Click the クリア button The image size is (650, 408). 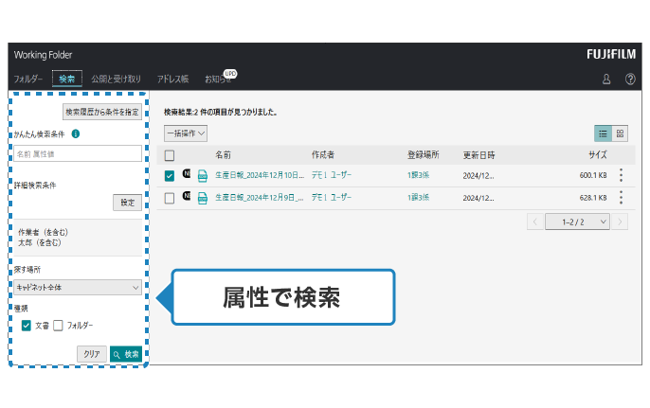[x=92, y=354]
